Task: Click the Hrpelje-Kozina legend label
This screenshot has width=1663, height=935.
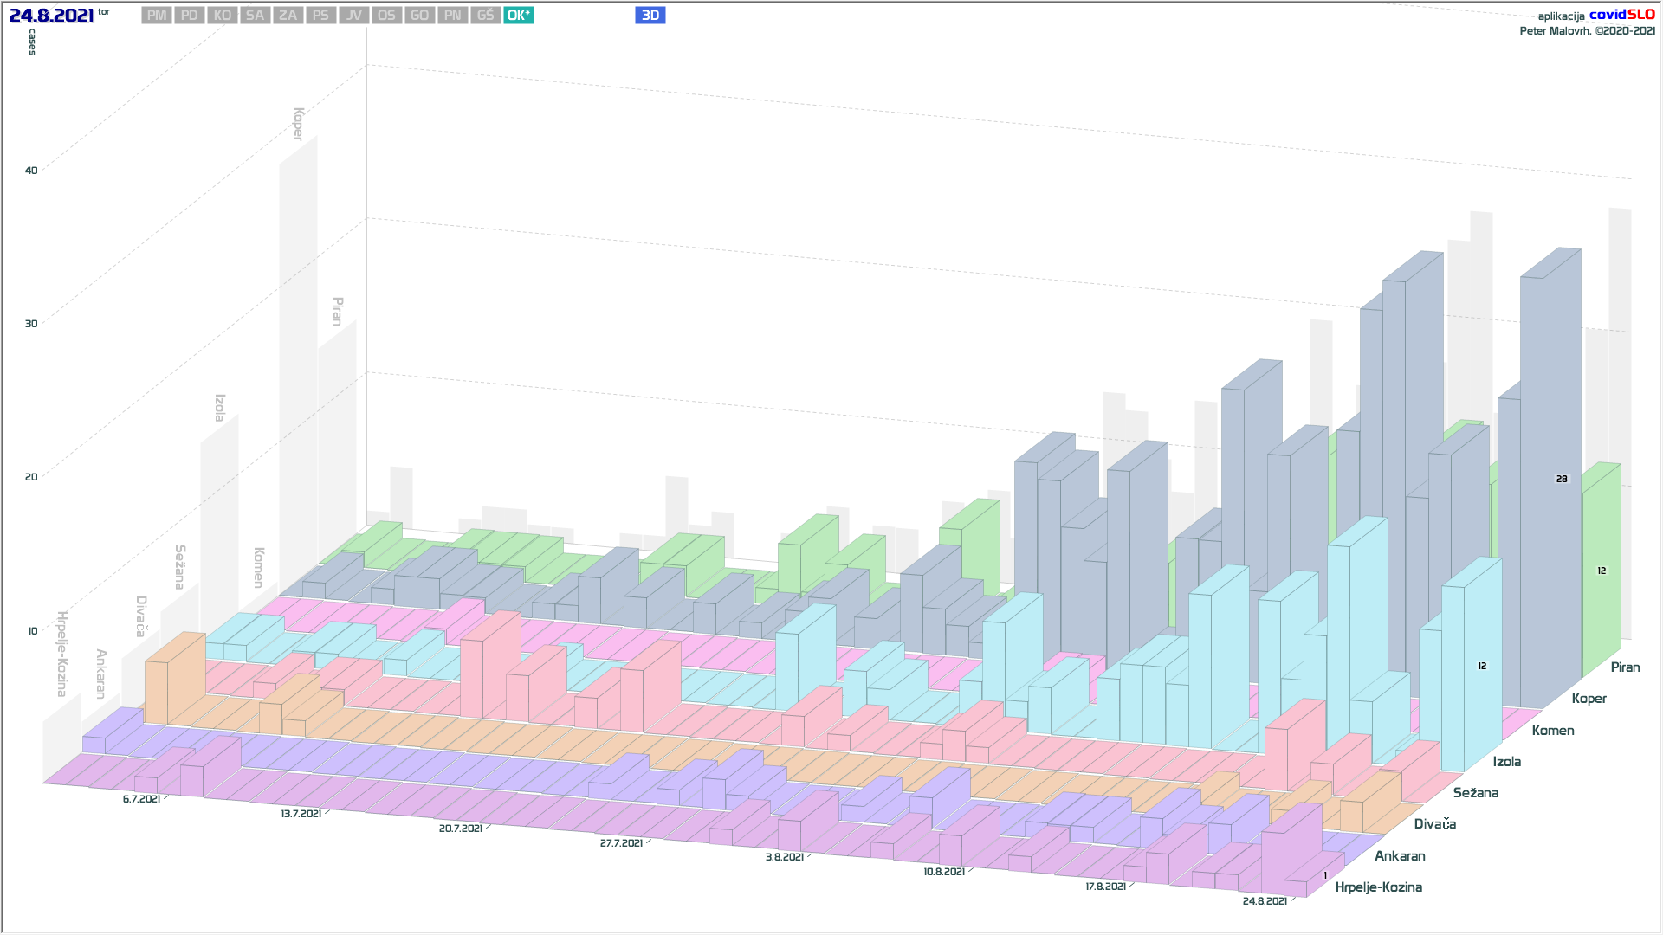Action: coord(1378,887)
